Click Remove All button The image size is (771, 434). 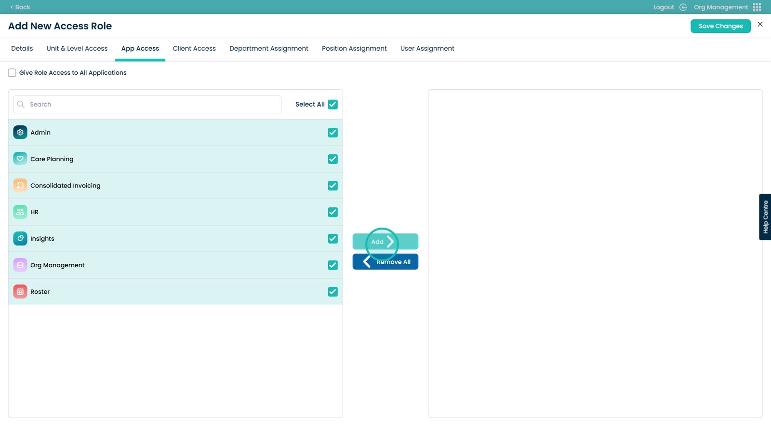tap(385, 262)
